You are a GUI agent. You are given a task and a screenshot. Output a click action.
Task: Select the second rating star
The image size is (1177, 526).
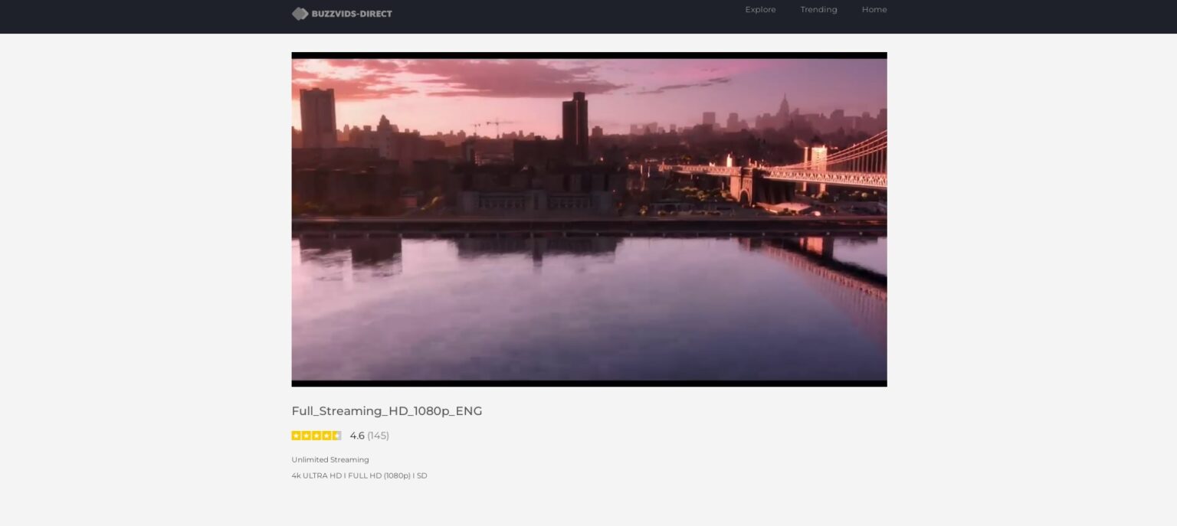[307, 435]
